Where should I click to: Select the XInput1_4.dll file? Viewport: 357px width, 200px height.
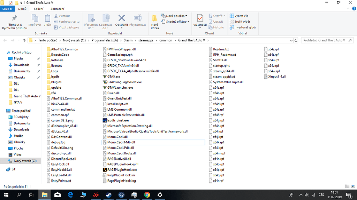point(277,77)
